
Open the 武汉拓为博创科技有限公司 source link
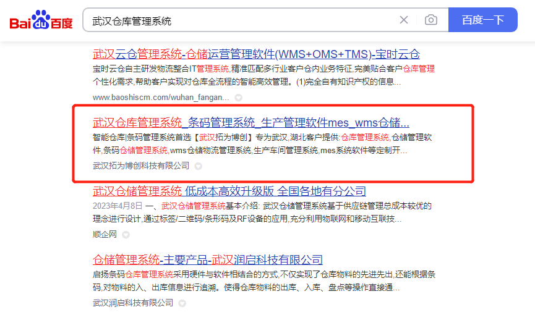[141, 166]
